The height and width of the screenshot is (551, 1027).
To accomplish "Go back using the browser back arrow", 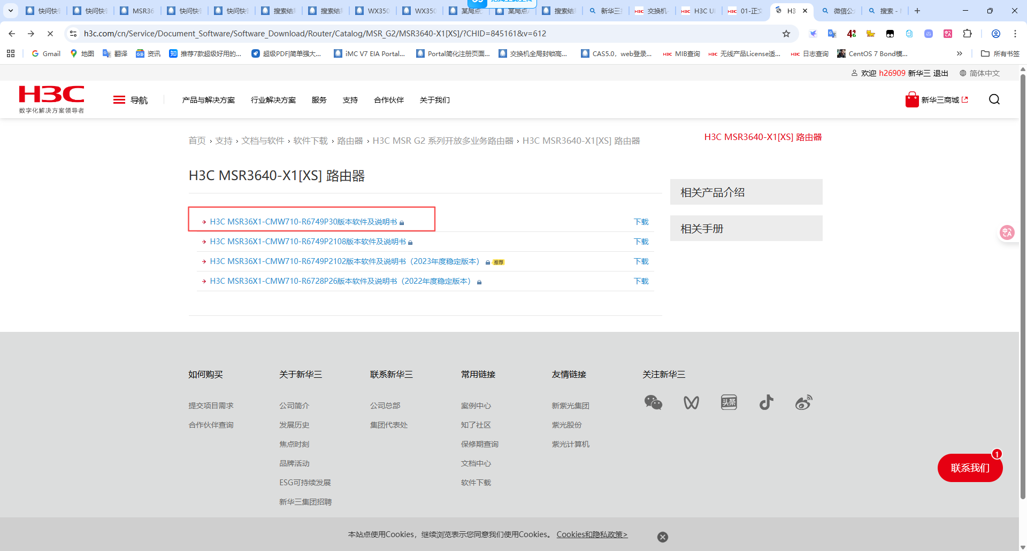I will [x=12, y=34].
